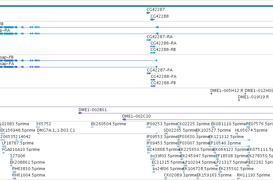Click the CG42288-PA protein label
The width and height of the screenshot is (273, 180).
click(x=164, y=77)
